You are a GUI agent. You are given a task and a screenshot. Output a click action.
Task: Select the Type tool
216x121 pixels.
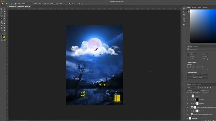[2, 28]
